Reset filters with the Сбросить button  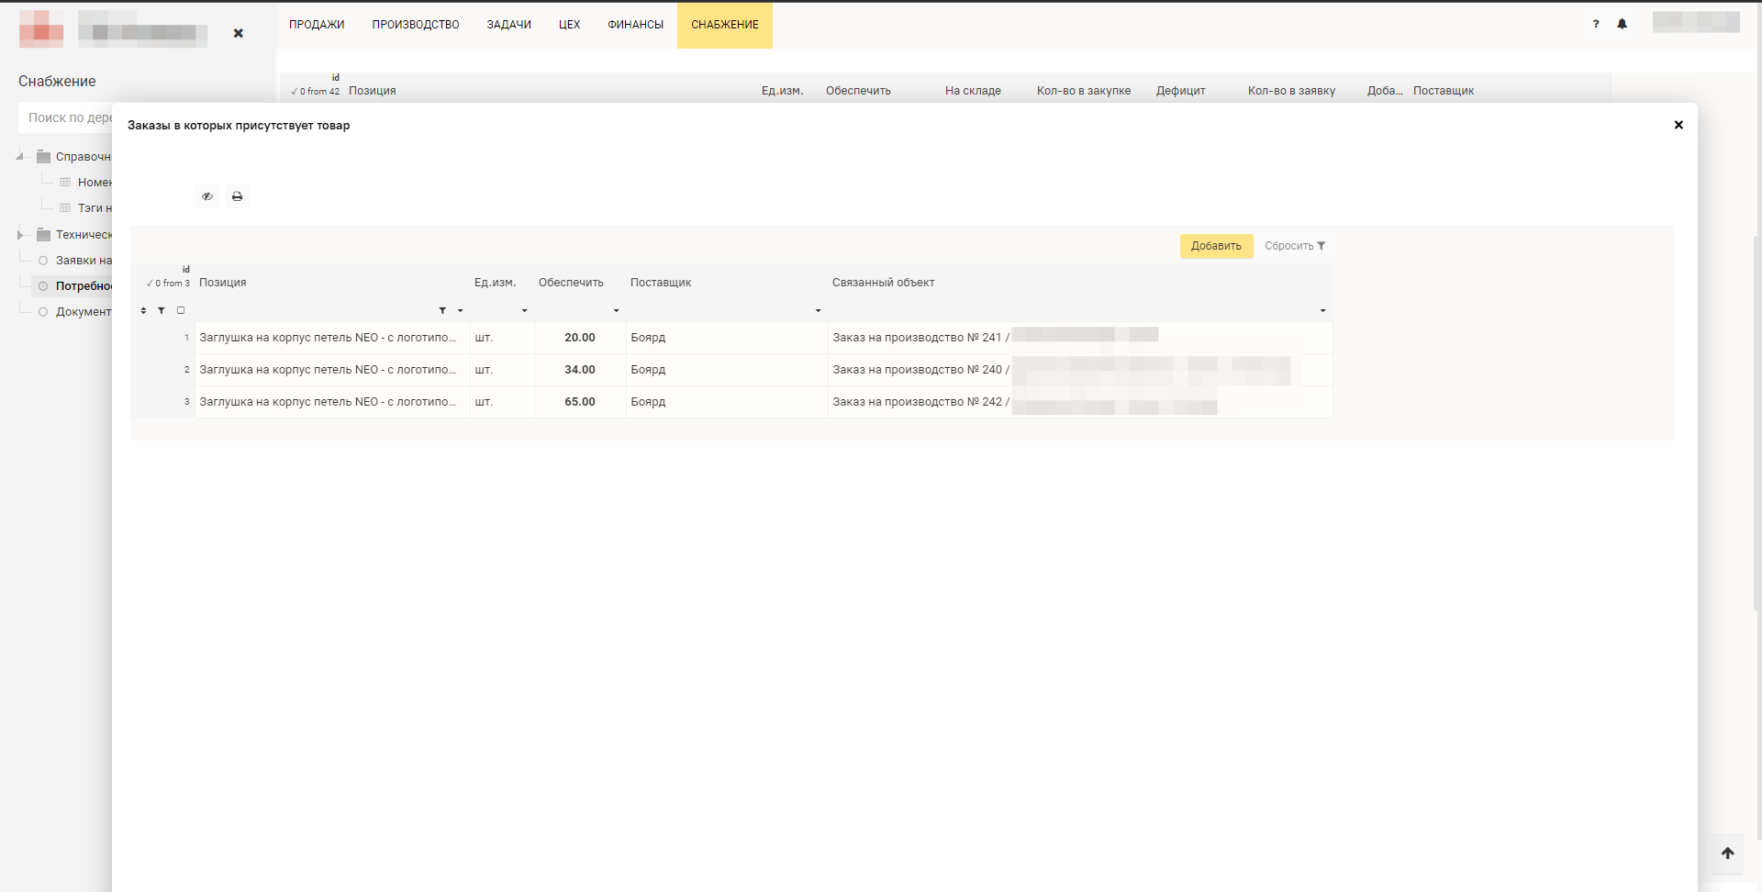[1295, 246]
